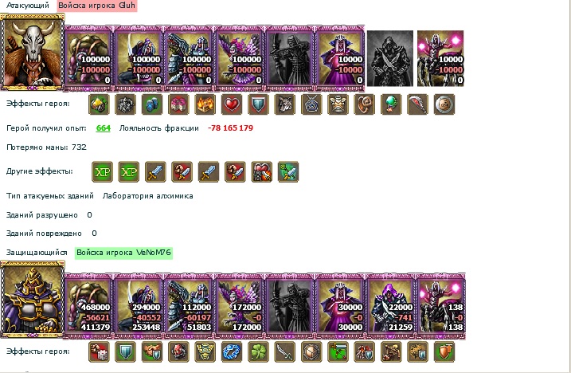Click the first green XP effect icon
This screenshot has height=373, width=571.
[x=102, y=171]
